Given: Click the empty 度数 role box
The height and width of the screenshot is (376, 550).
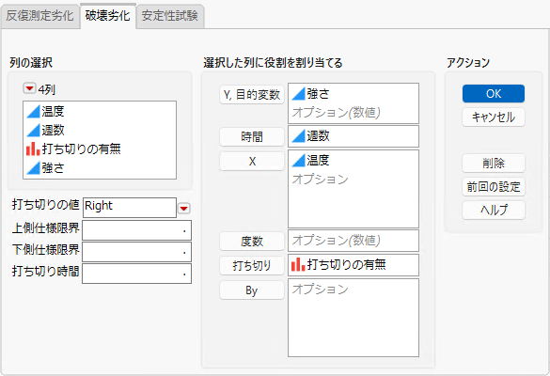Looking at the screenshot, I should [x=354, y=241].
